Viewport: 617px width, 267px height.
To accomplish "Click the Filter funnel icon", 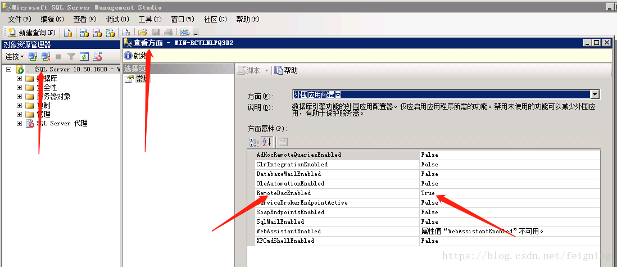I will [71, 57].
